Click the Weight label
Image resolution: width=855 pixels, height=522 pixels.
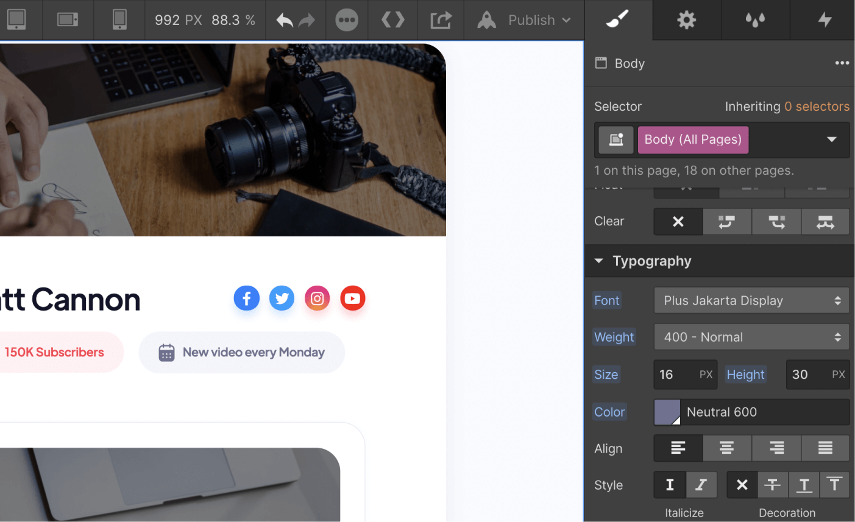pos(614,337)
